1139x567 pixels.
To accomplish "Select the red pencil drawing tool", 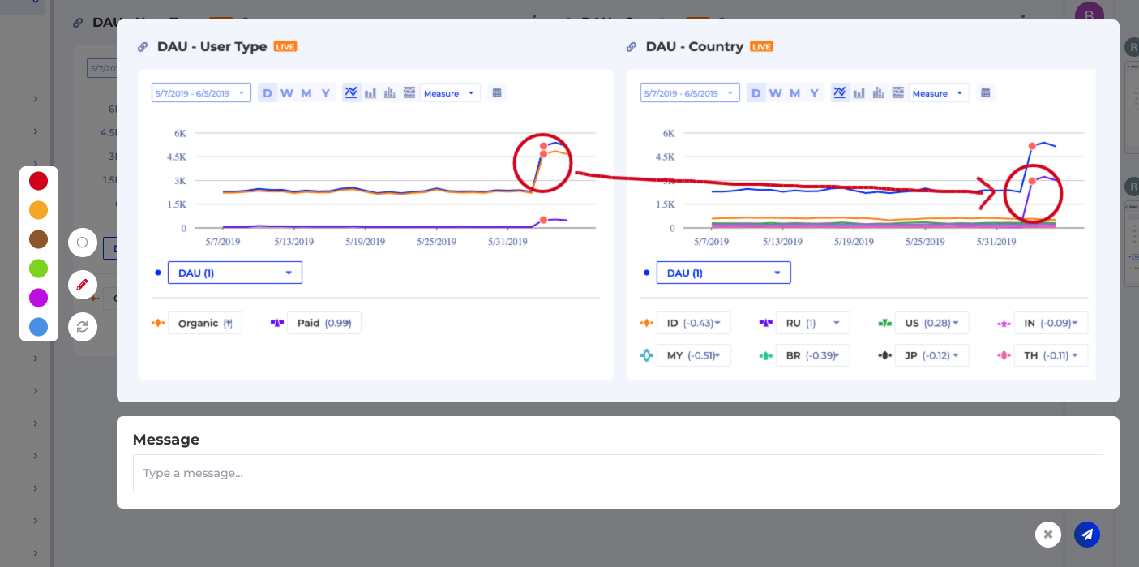I will (x=83, y=285).
